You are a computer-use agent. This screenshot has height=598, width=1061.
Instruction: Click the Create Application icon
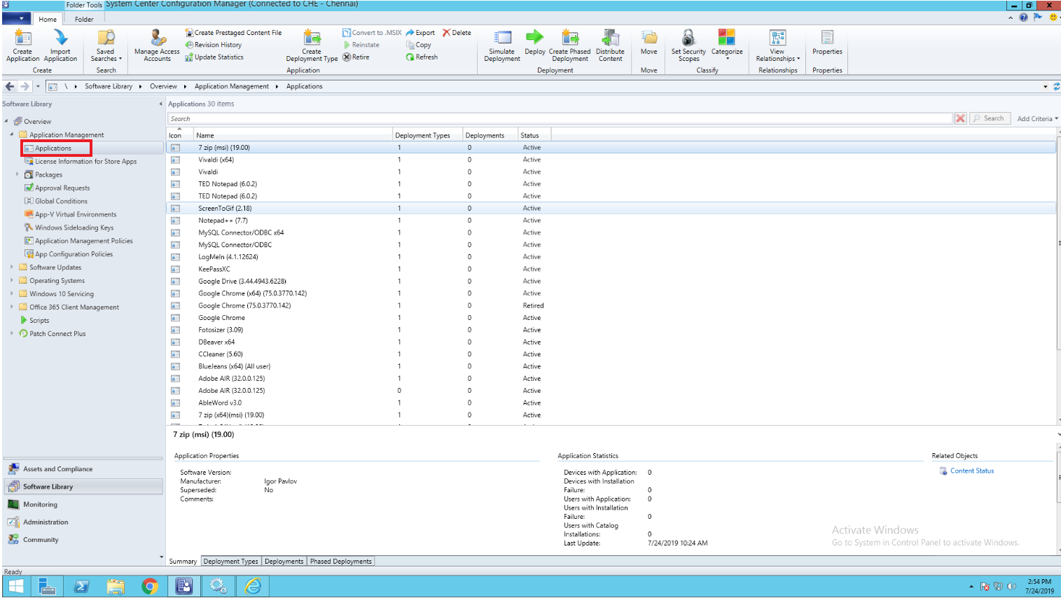[x=22, y=44]
